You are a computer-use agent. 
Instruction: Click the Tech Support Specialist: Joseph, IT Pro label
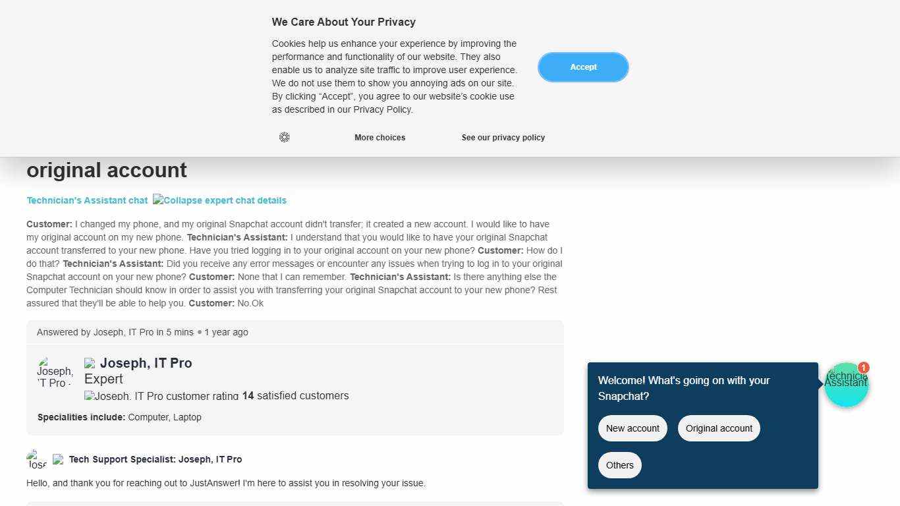coord(155,459)
